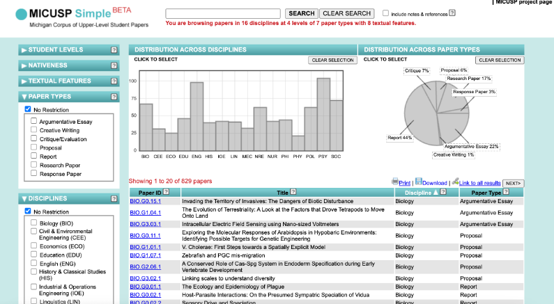Viewport: 554px width, 304px height.
Task: Open help icon beside include notes option
Action: click(x=452, y=13)
